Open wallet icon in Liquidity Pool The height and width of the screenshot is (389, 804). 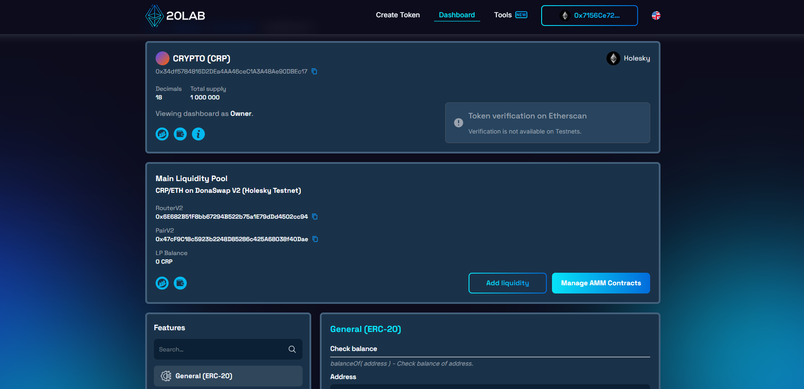pyautogui.click(x=180, y=283)
